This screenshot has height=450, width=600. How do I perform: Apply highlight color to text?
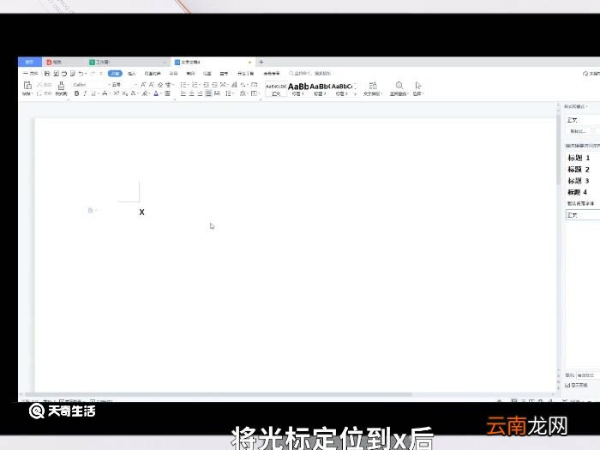click(145, 93)
